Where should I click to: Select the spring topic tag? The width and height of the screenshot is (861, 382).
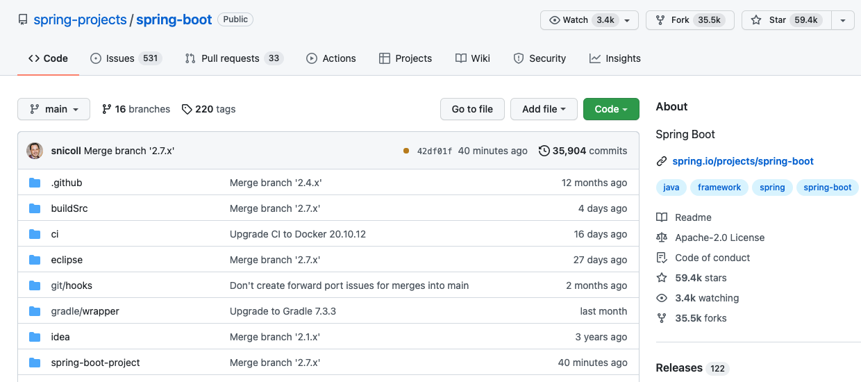click(x=772, y=188)
